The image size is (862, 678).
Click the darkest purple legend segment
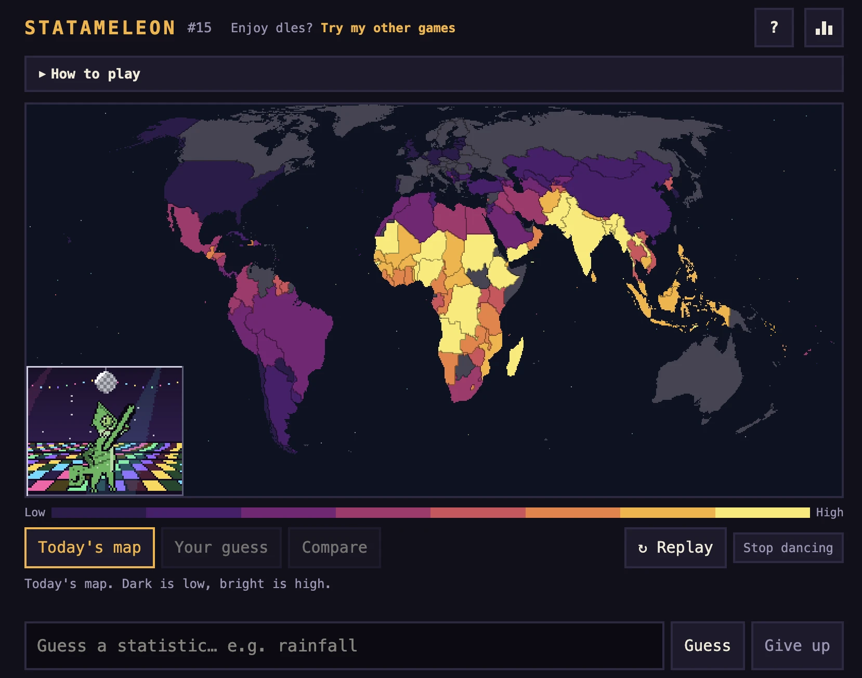click(x=99, y=513)
